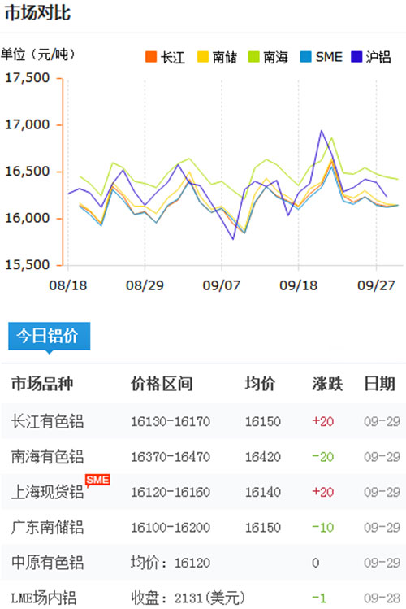Click the 市场对比 section heading
The image size is (406, 609).
(37, 13)
